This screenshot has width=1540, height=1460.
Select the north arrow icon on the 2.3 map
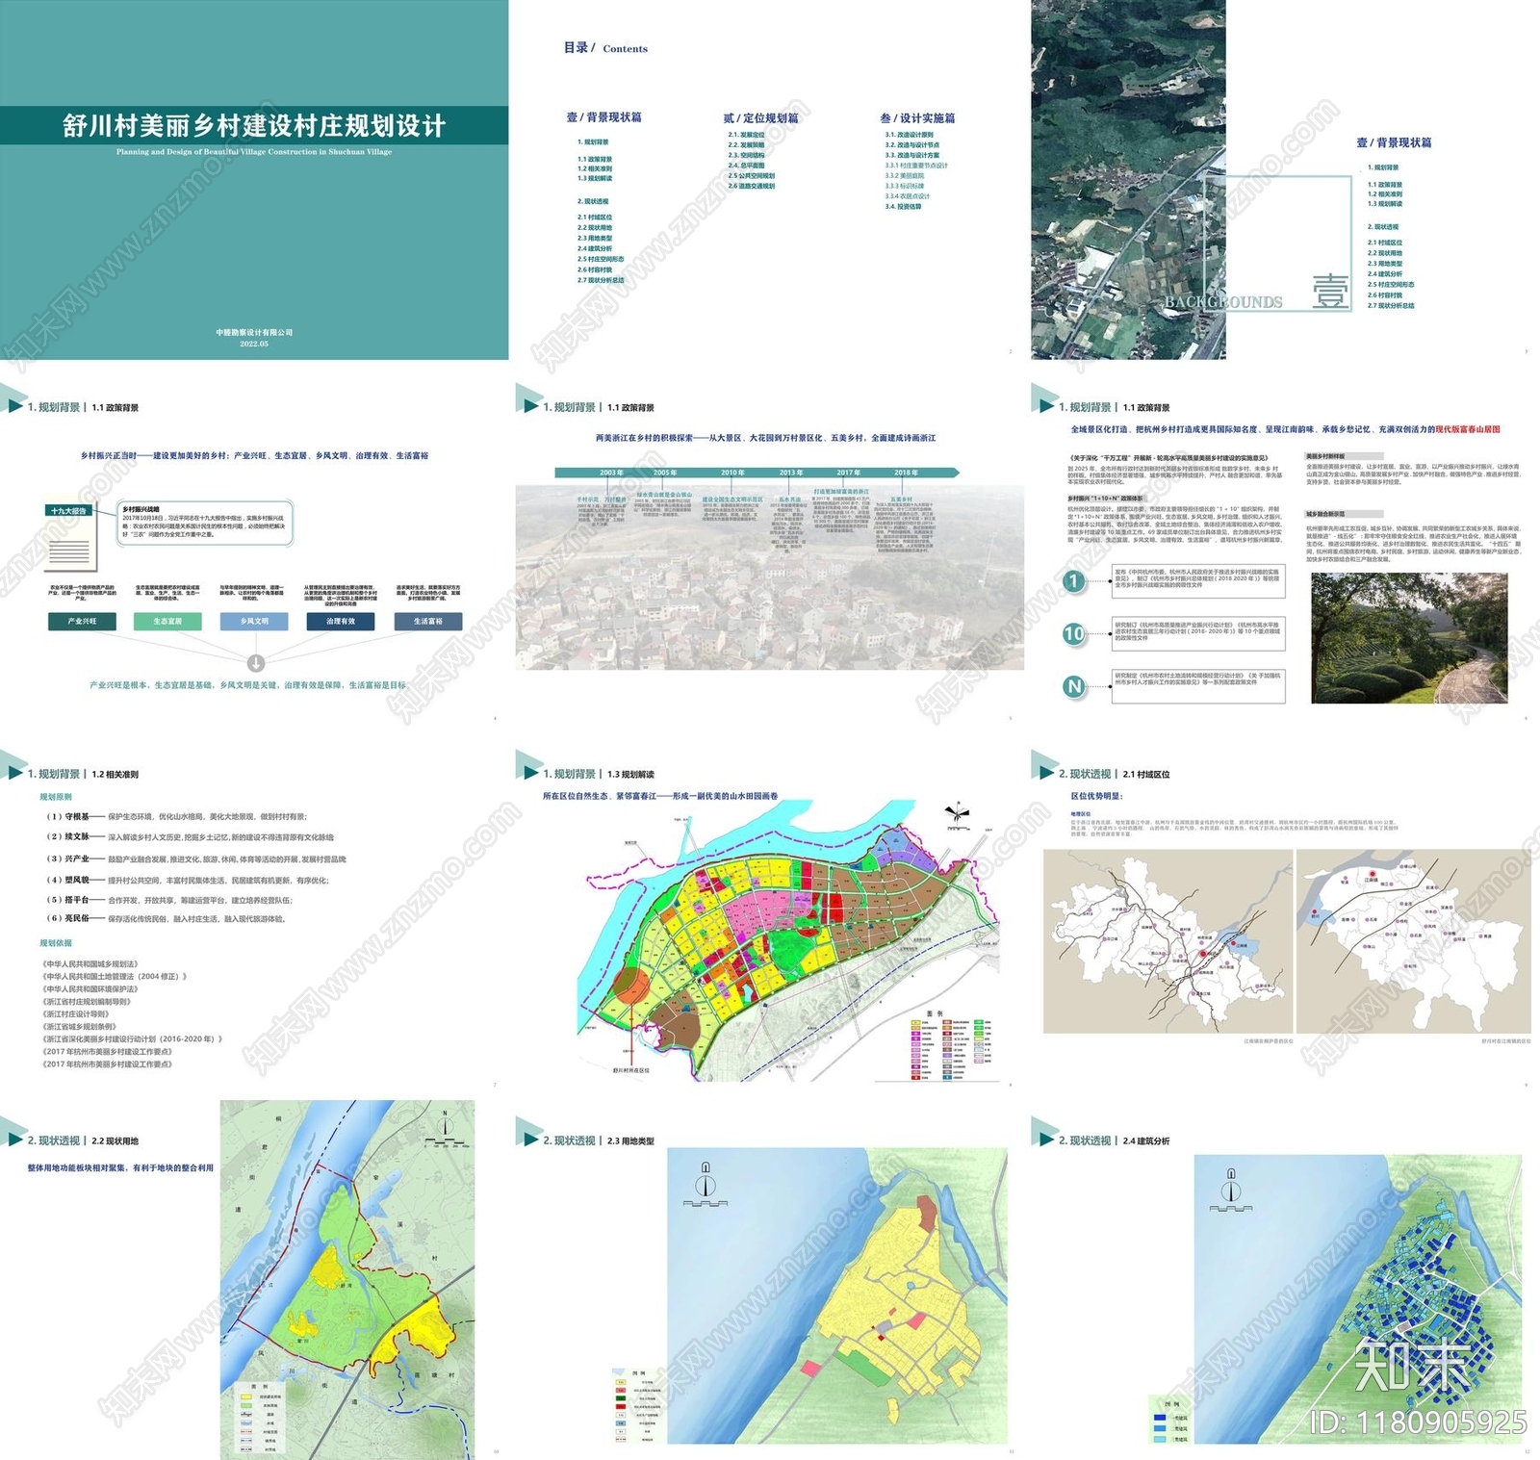tap(706, 1184)
